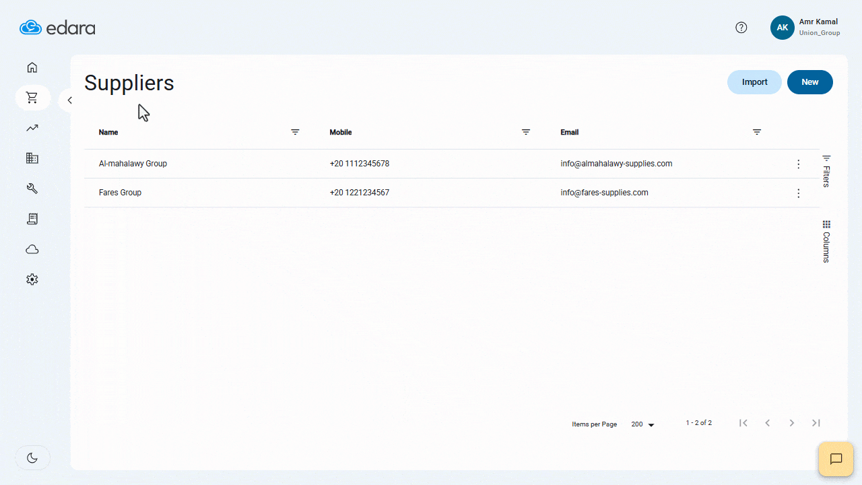Open the AK user avatar

pyautogui.click(x=783, y=28)
